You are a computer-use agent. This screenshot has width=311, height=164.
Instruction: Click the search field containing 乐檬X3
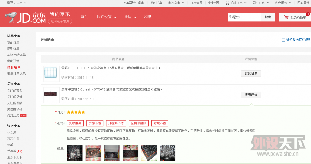coord(244,17)
